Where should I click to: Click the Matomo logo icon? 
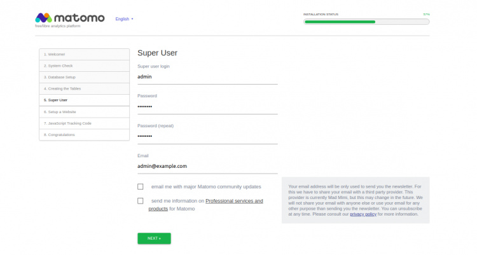(x=43, y=18)
